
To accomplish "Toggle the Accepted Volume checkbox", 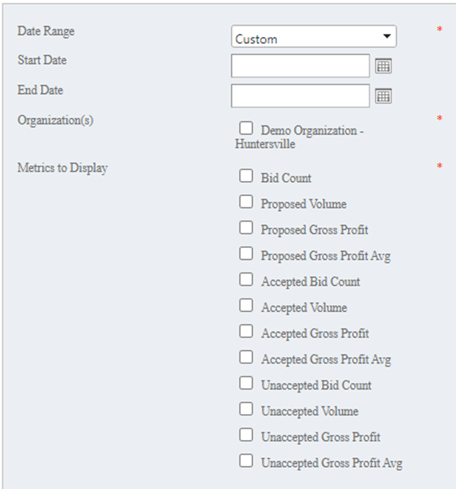I will point(246,305).
